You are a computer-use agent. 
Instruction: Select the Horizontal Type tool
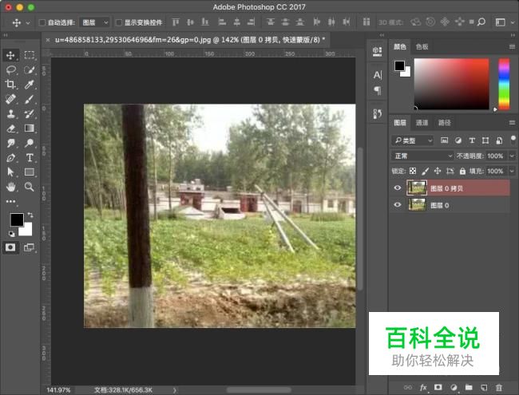click(x=29, y=157)
